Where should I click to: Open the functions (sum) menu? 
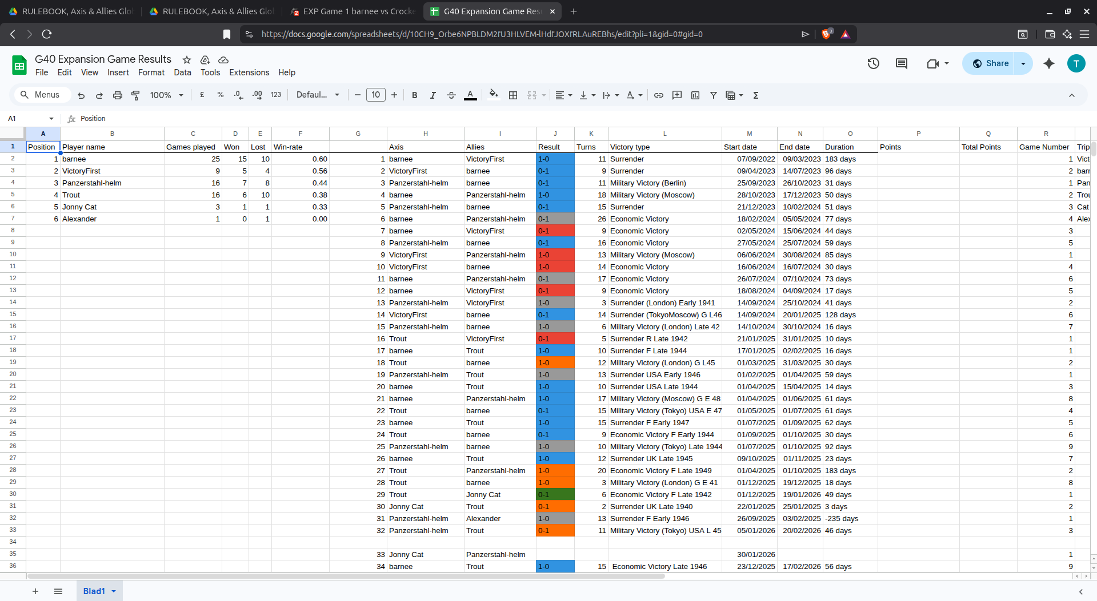[x=755, y=95]
